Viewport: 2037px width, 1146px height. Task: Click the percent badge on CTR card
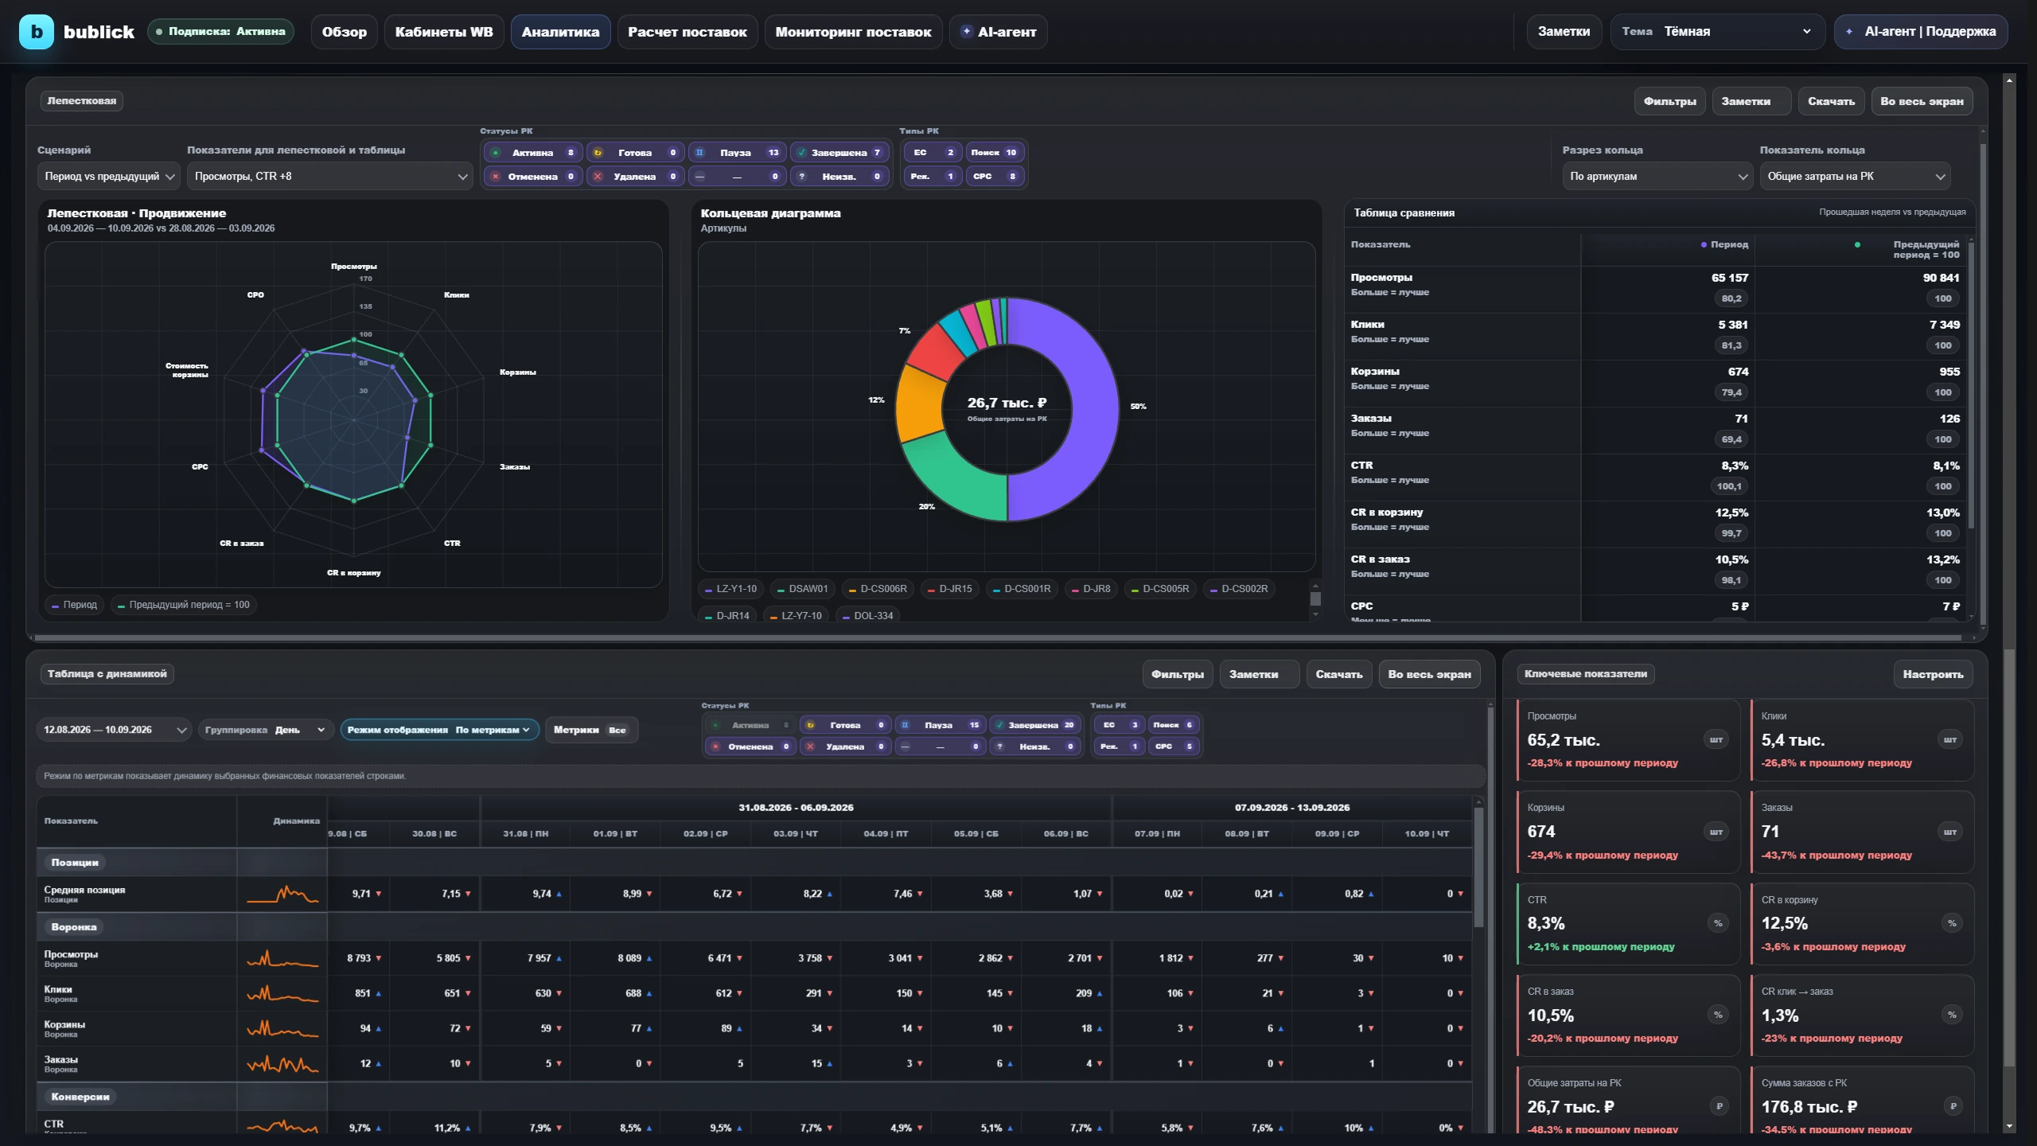(1718, 923)
